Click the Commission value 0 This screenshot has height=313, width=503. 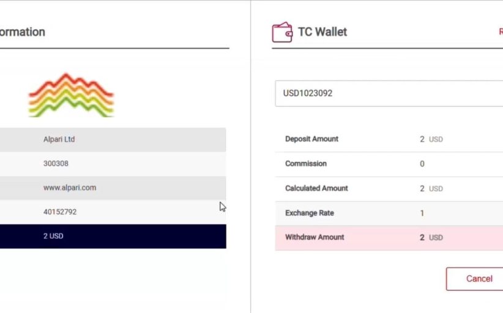pos(422,164)
